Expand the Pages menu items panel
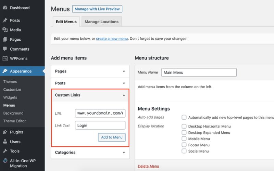The height and width of the screenshot is (171, 274). (124, 71)
